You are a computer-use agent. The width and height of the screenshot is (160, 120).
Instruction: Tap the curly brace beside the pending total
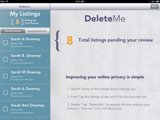click(x=58, y=41)
